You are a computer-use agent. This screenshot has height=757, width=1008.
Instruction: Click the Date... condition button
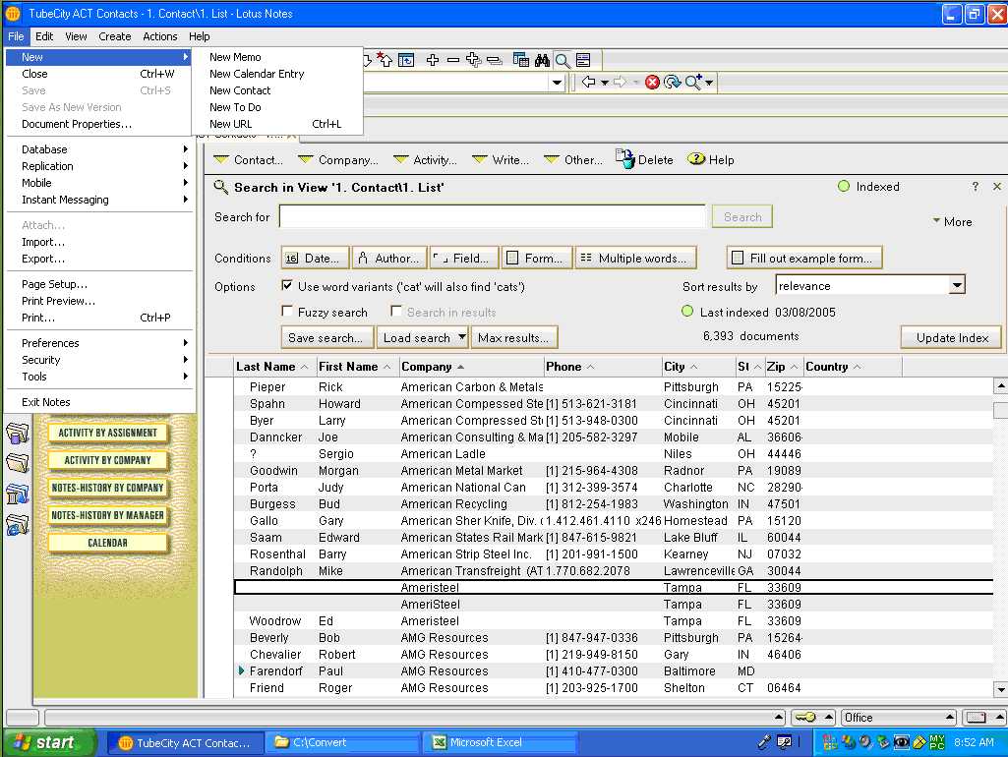315,259
